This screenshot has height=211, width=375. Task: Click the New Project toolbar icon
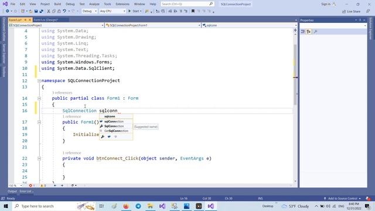pos(23,11)
